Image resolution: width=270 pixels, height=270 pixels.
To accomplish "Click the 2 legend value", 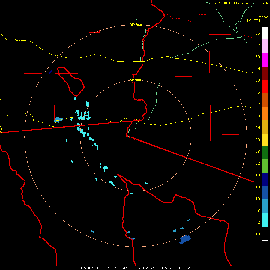I will pyautogui.click(x=259, y=223).
